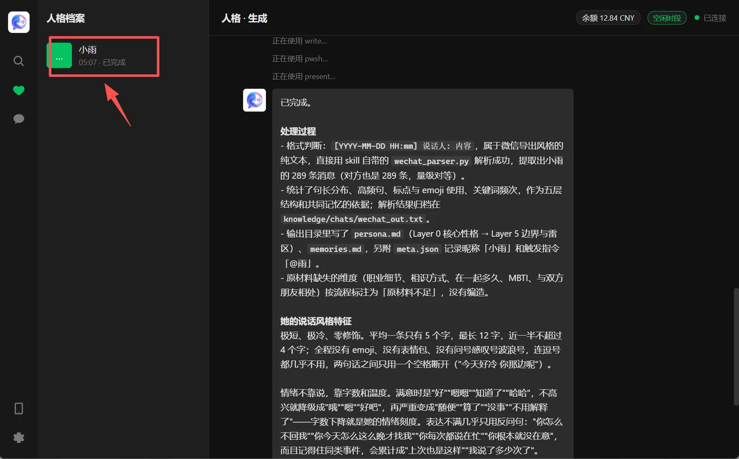
Task: Click the 处理过程 section heading
Action: tap(298, 131)
